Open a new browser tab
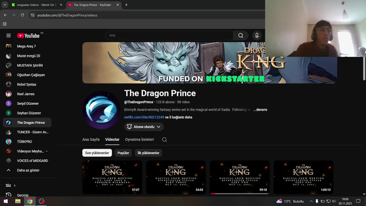 [x=126, y=5]
